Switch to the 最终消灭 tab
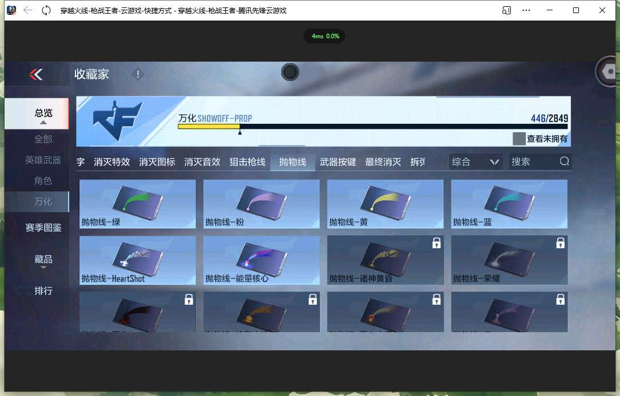620x396 pixels. pos(383,162)
